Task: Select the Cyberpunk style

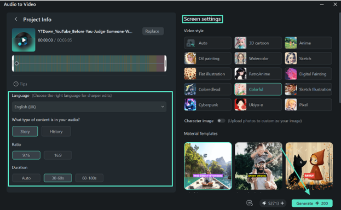Action: pyautogui.click(x=207, y=105)
